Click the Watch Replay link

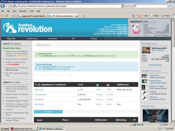[156, 65]
